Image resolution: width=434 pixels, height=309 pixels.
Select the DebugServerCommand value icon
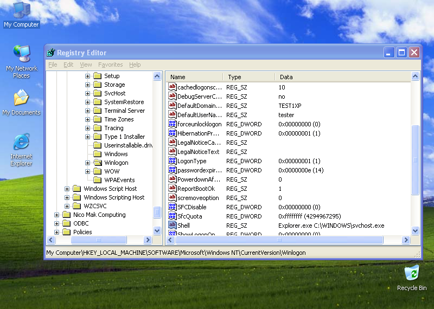[172, 96]
